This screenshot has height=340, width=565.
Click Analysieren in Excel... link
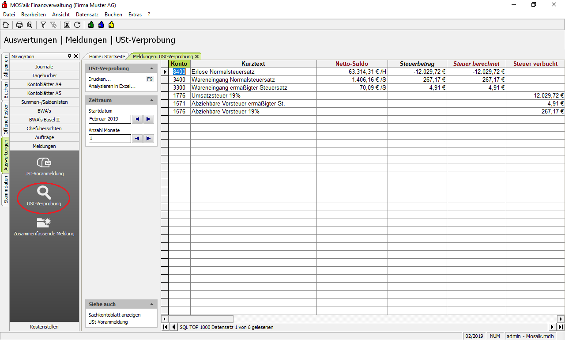coord(112,86)
